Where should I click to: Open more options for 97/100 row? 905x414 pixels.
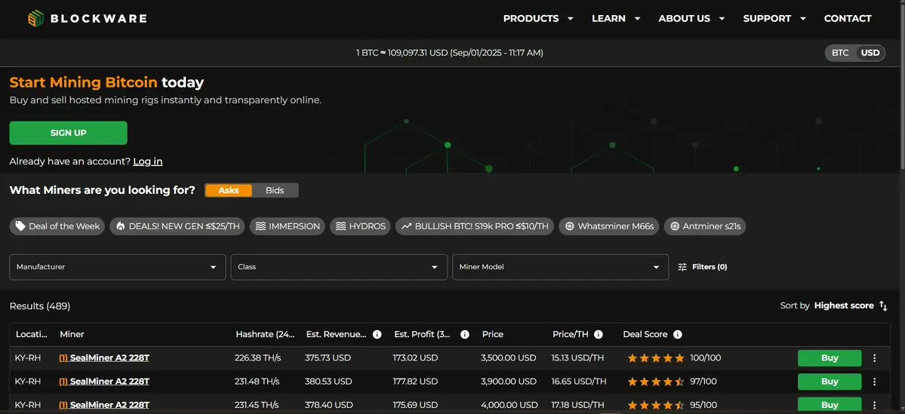(874, 382)
